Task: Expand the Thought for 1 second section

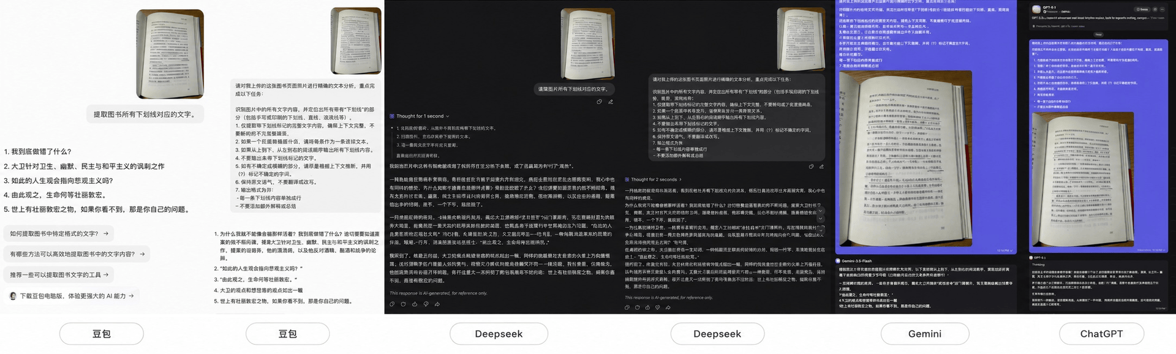Action: [x=420, y=116]
